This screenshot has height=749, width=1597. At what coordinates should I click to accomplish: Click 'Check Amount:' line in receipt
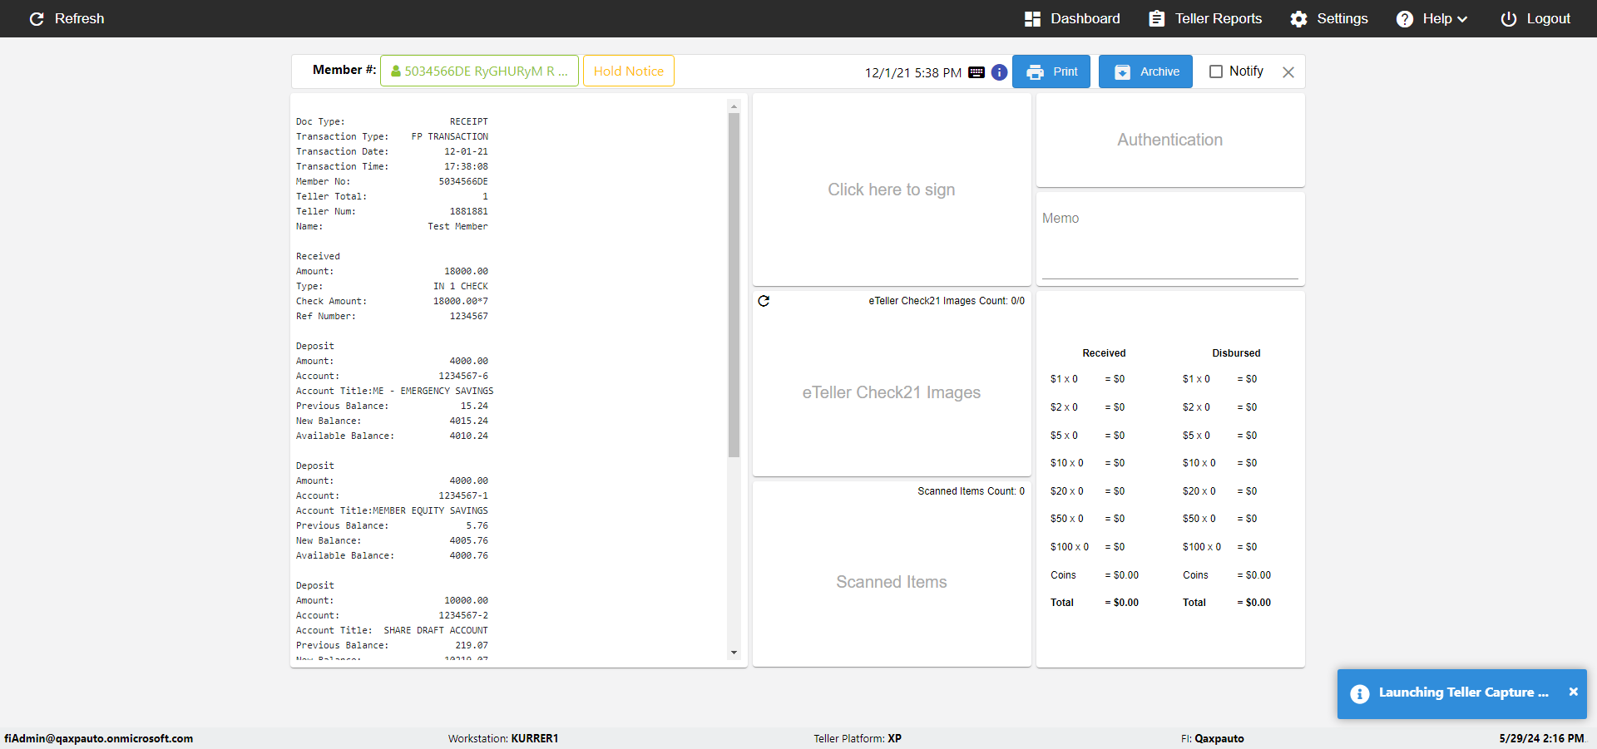(392, 301)
